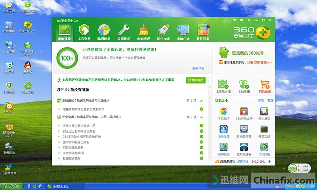This screenshot has width=317, height=190.
Task: Click 10秒立即开通 link
Action: coord(259,63)
